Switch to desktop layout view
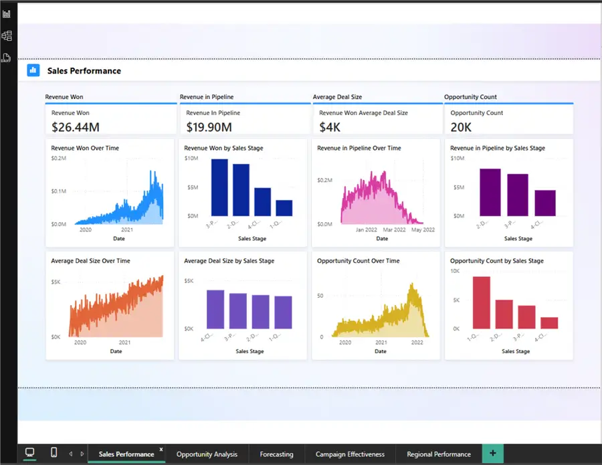This screenshot has height=465, width=602. pos(30,453)
